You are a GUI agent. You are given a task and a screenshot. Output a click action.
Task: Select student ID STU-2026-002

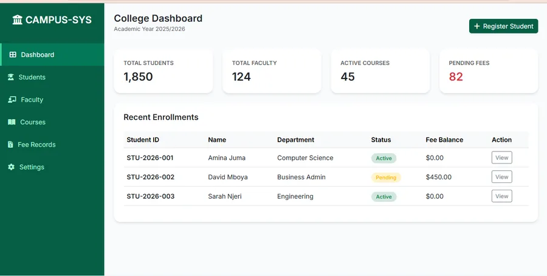(x=150, y=177)
